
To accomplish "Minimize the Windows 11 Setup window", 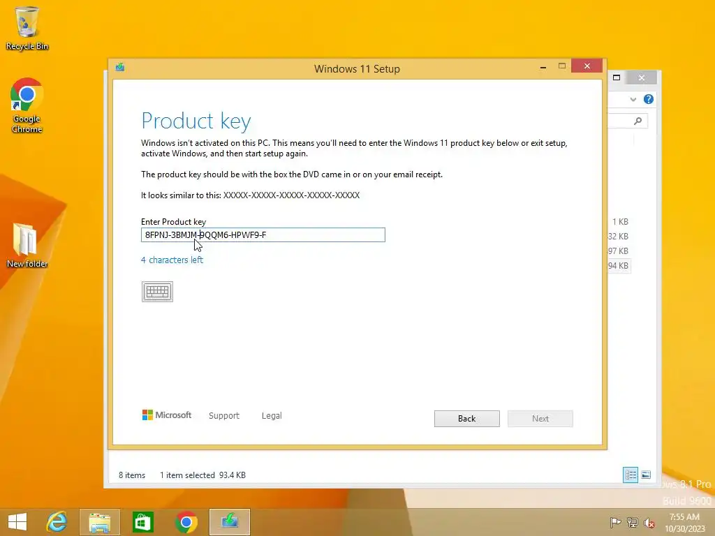I will (x=543, y=67).
